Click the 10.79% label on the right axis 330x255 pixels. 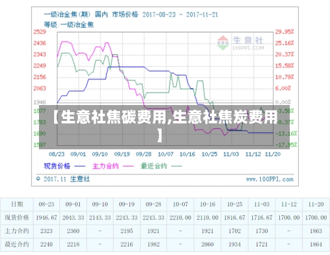pyautogui.click(x=284, y=77)
